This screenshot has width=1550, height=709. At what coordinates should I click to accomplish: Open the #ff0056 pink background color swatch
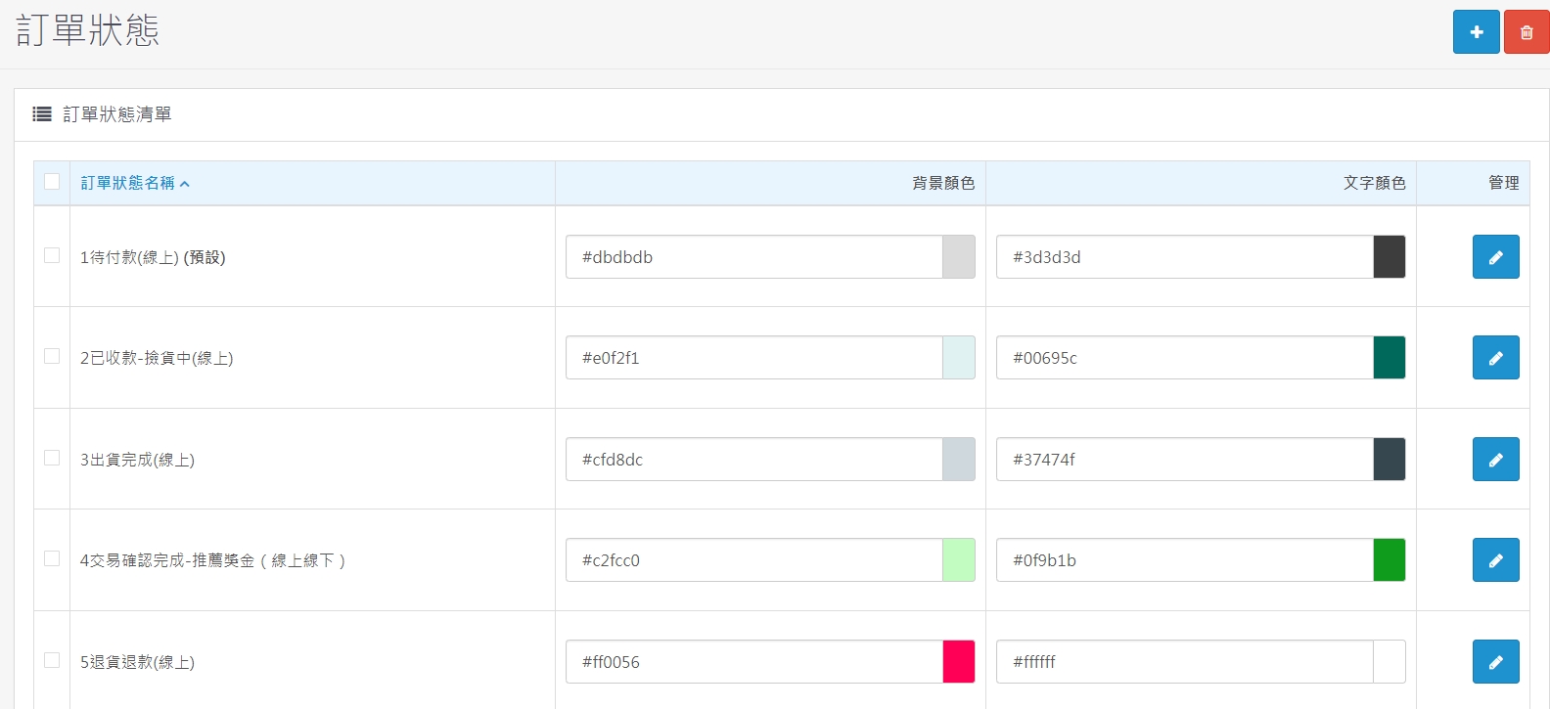(x=959, y=662)
